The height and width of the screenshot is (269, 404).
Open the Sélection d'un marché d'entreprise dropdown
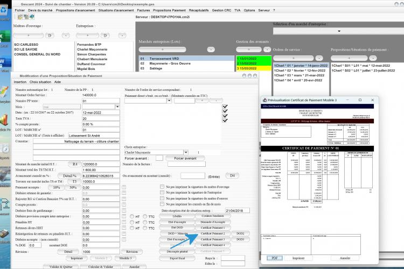(339, 31)
